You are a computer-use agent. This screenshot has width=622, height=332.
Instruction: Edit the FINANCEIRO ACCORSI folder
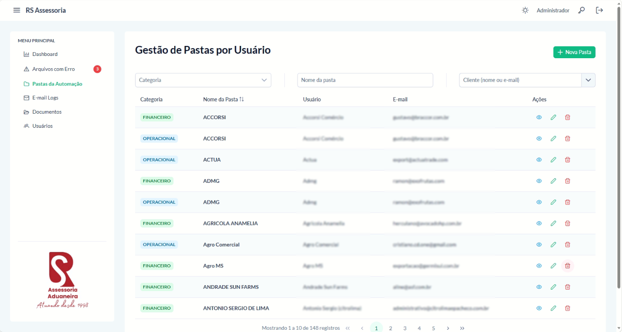tap(553, 117)
